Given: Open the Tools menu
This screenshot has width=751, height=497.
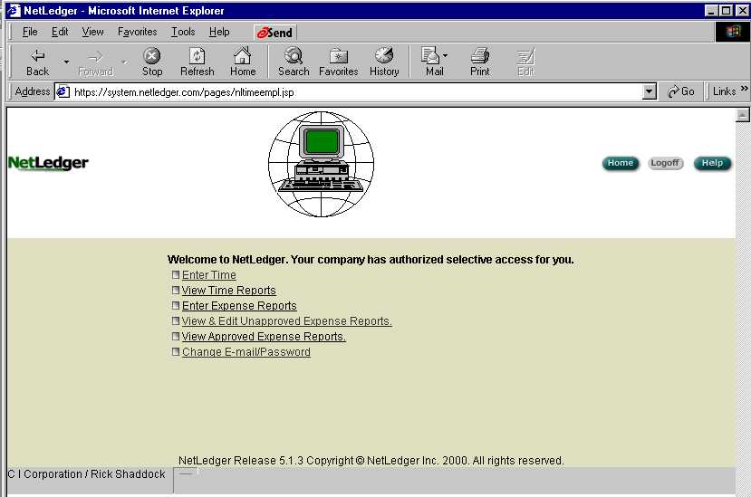Looking at the screenshot, I should (x=183, y=32).
